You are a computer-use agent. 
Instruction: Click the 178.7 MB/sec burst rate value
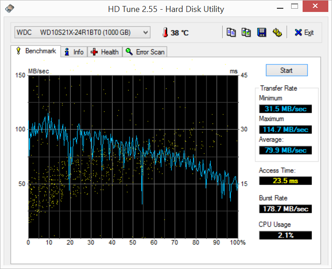(286, 209)
